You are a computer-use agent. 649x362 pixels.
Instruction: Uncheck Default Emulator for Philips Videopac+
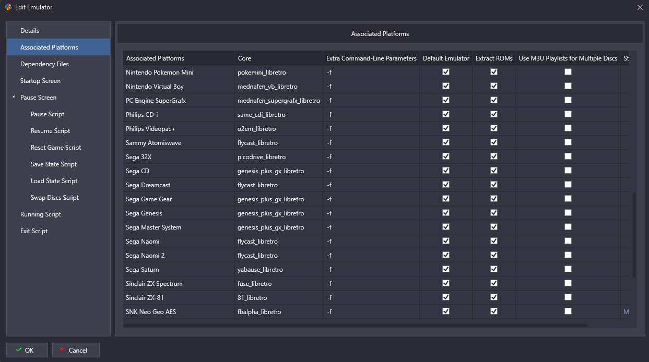(x=446, y=128)
